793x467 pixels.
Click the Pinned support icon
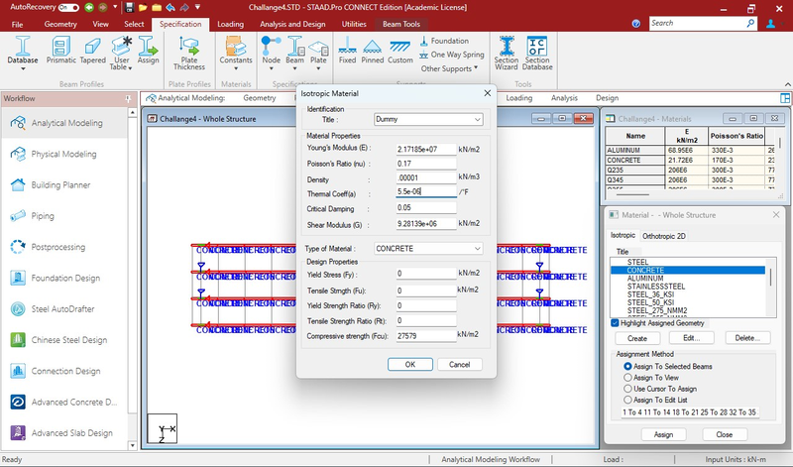click(x=373, y=49)
